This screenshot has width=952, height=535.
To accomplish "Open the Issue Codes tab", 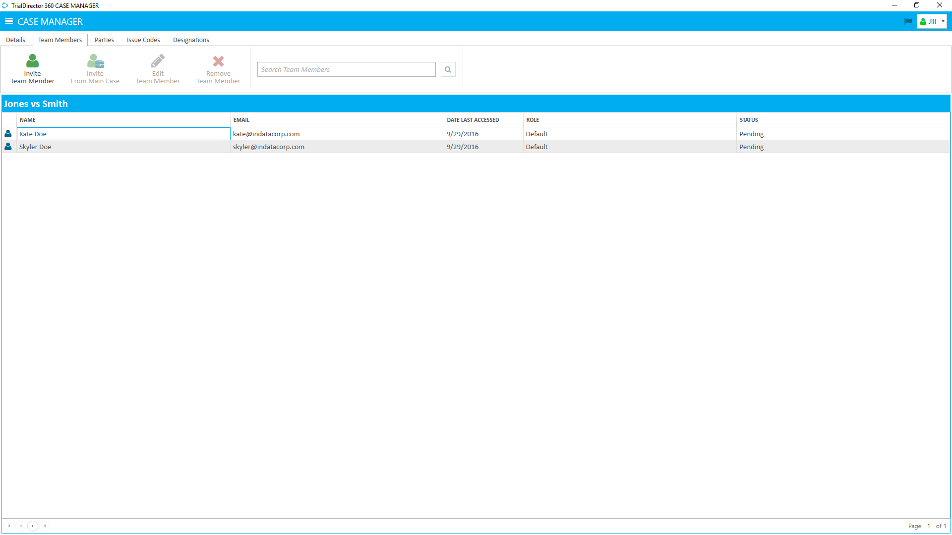I will [x=143, y=40].
